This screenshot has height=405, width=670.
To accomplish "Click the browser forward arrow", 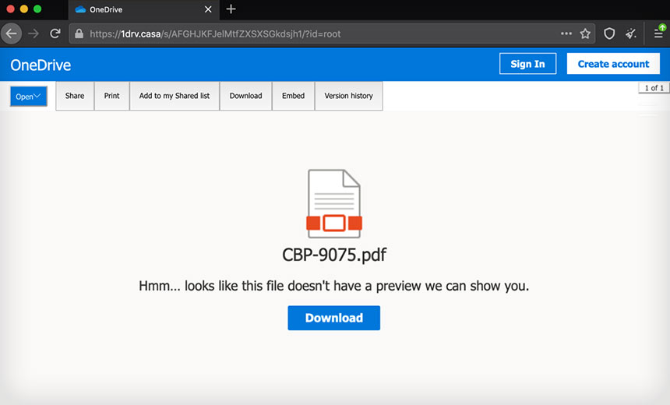I will (x=33, y=33).
